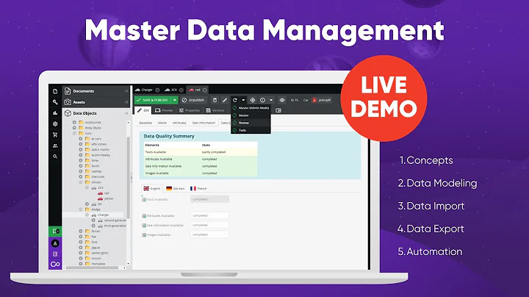This screenshot has width=529, height=297.
Task: Open the Attributes tab
Action: click(x=179, y=123)
